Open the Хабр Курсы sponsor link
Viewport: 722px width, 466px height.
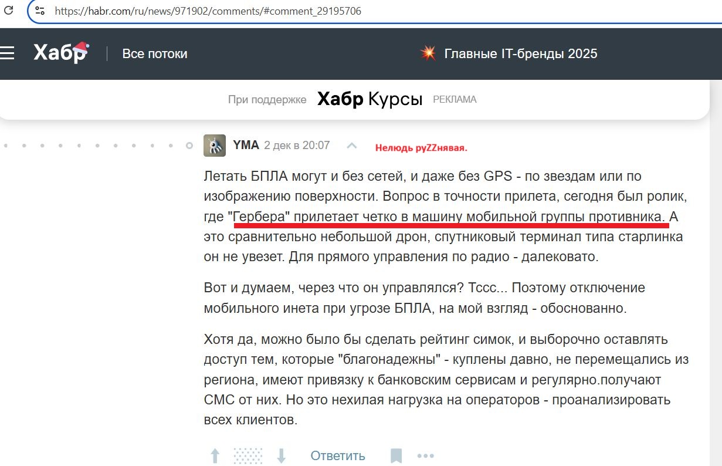(370, 99)
